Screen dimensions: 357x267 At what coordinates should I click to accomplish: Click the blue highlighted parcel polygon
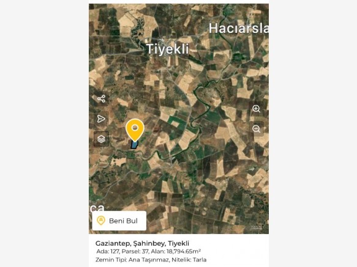[x=134, y=145]
